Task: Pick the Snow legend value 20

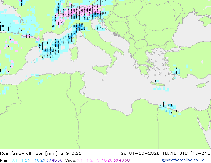Action: [110, 160]
